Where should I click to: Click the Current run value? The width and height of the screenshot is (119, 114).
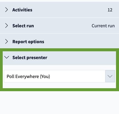103,26
